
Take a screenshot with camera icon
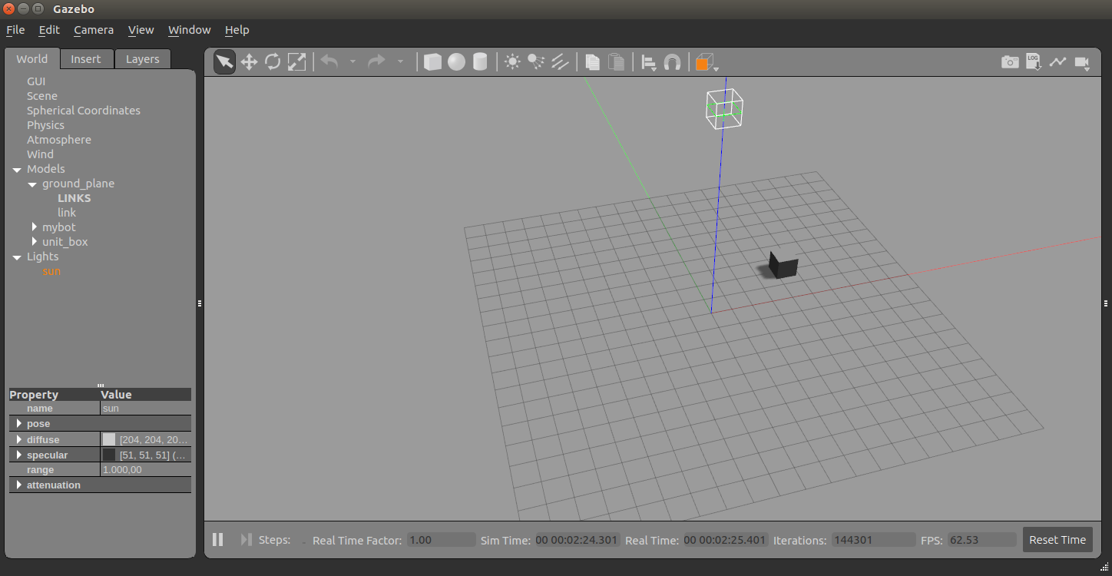click(1010, 62)
